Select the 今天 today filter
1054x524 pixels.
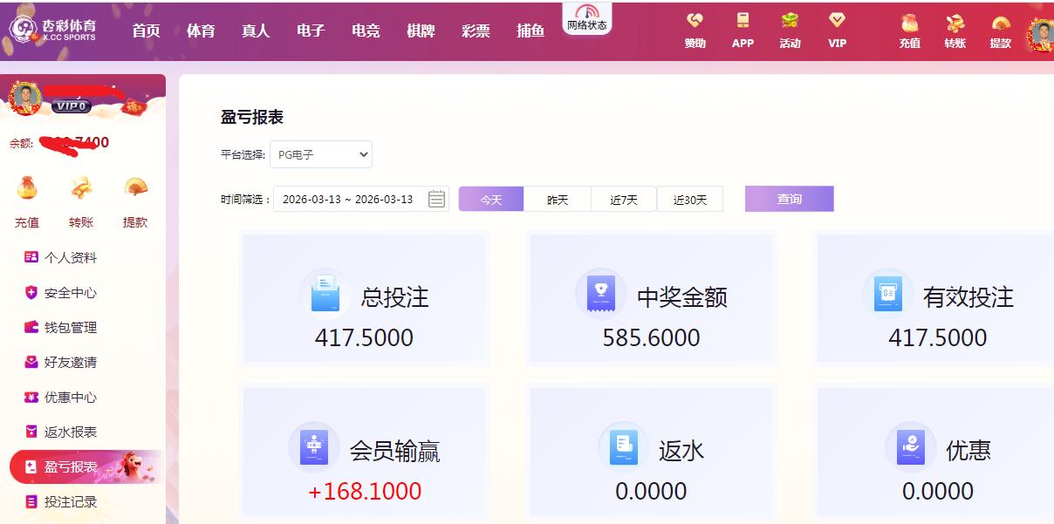coord(491,200)
